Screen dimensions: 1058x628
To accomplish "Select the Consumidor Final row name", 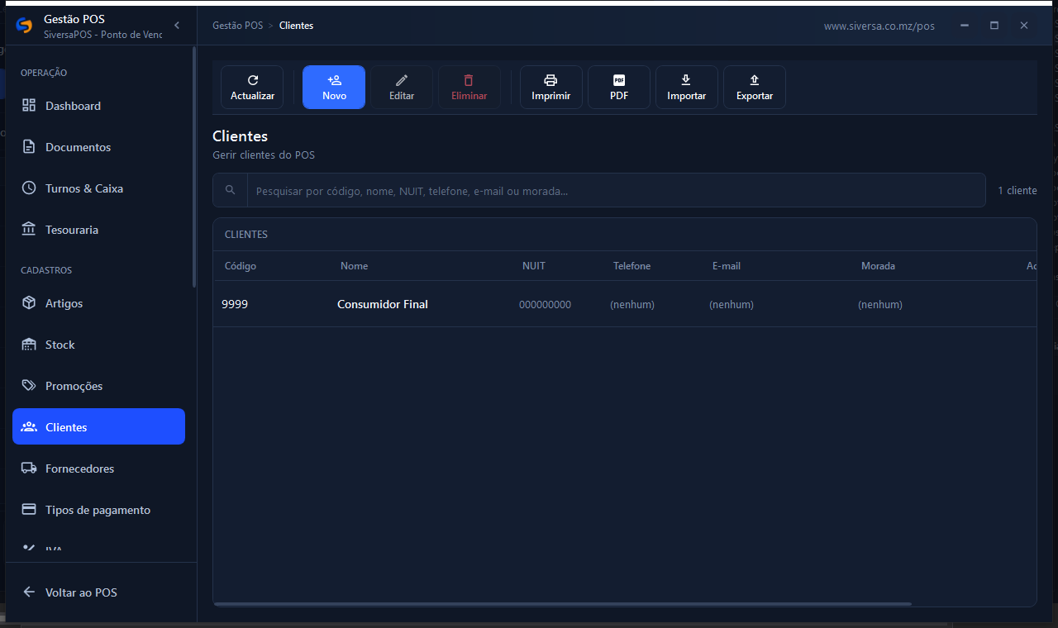I will pyautogui.click(x=383, y=304).
